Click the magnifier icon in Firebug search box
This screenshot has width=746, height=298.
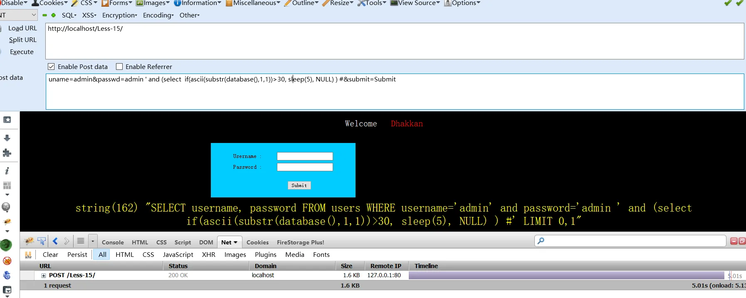pos(541,241)
